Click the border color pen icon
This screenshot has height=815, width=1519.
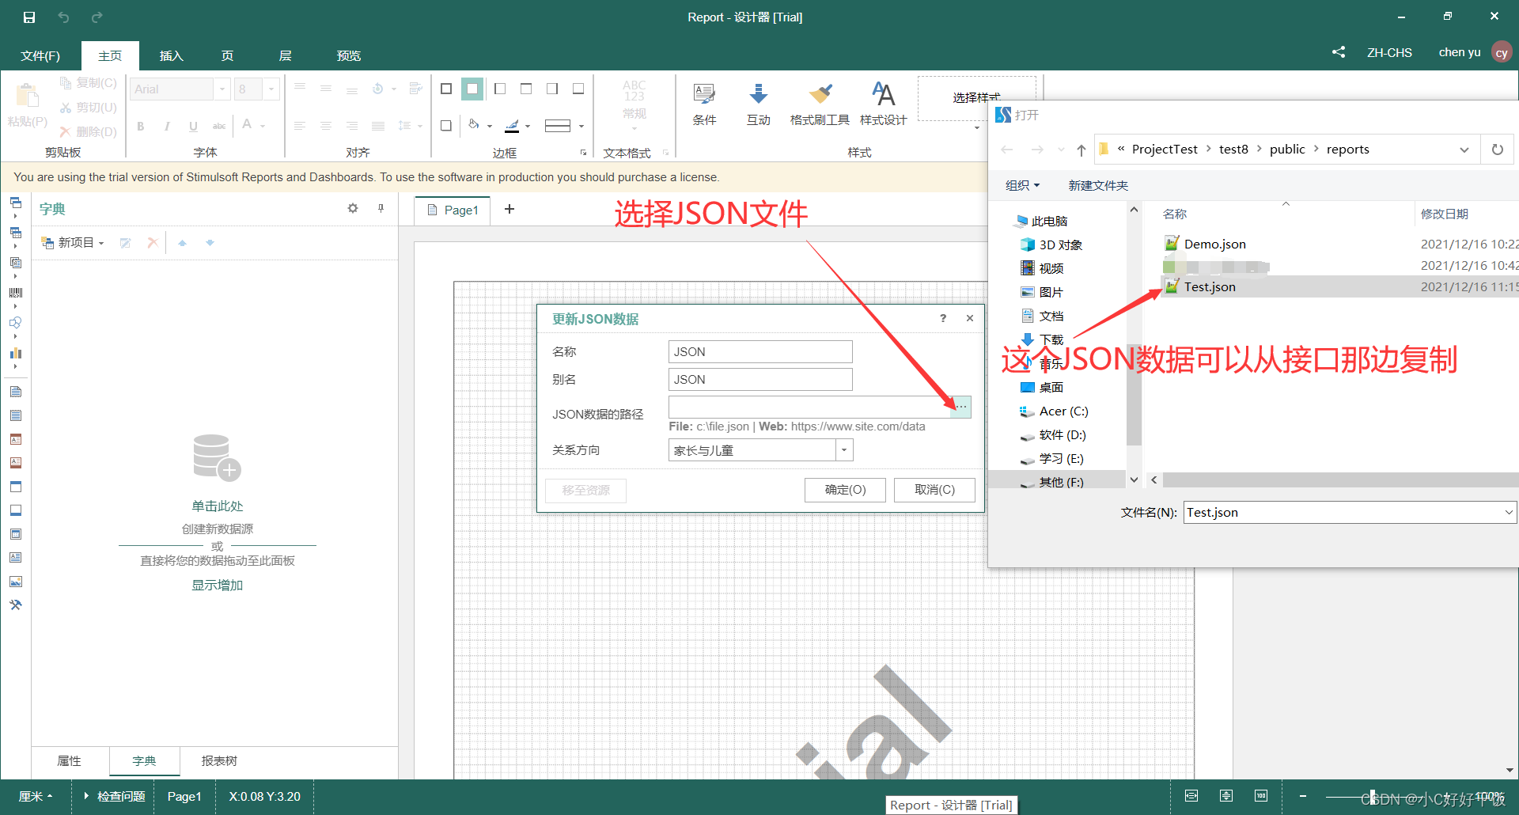[x=513, y=125]
